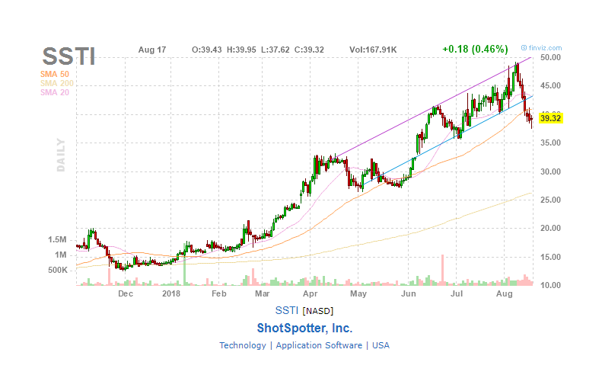Click the O:39.43 open price value
Viewport: 602px width, 391px height.
[206, 50]
